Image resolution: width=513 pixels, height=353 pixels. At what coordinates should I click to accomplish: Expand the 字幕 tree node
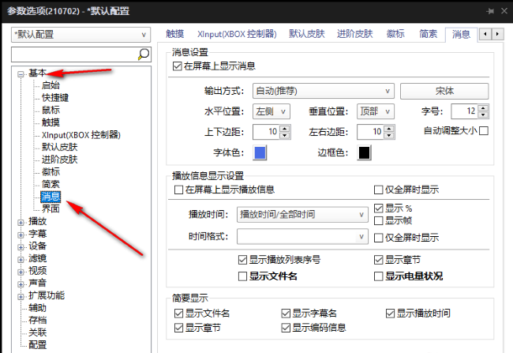pyautogui.click(x=21, y=235)
